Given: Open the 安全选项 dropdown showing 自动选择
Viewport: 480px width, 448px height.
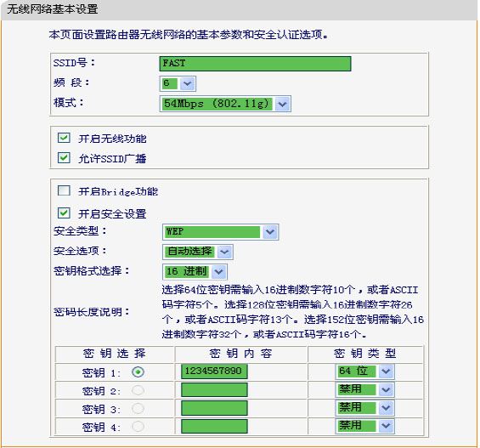Looking at the screenshot, I should [198, 252].
